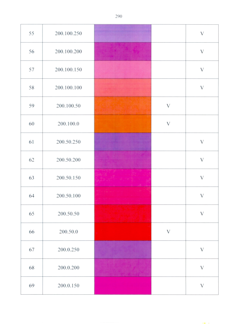
Task: Click the swatch beside 200.100.0
Action: [123, 124]
